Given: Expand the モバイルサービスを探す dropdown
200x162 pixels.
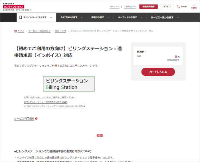Looking at the screenshot, I should 36,17.
